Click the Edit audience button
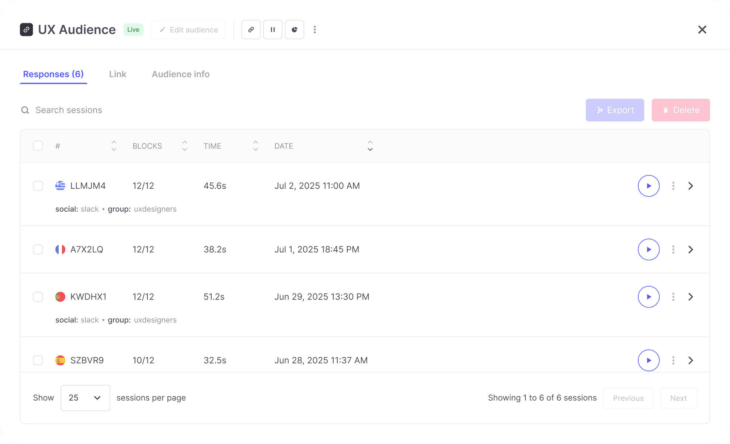This screenshot has height=444, width=730. [188, 30]
